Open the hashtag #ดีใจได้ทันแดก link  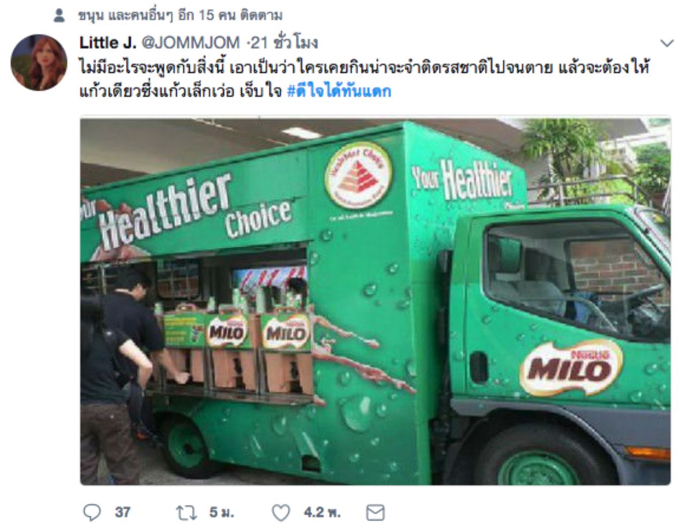coord(339,91)
